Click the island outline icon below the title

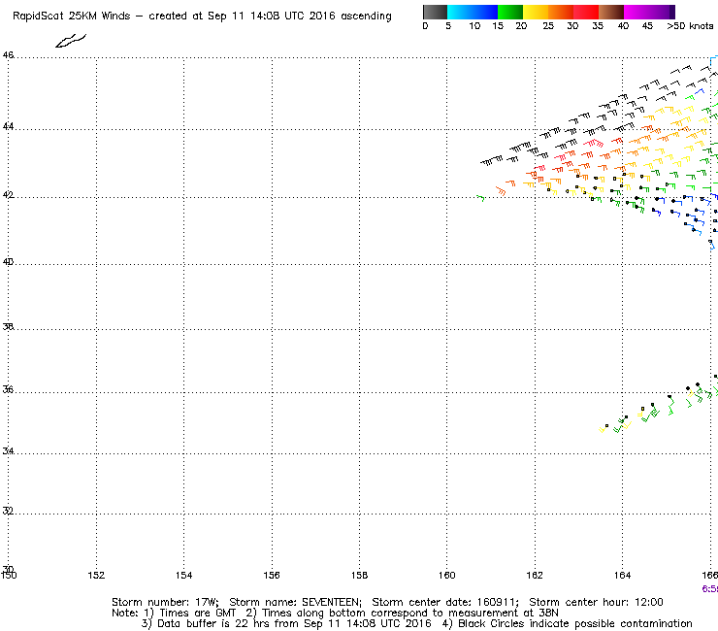71,41
